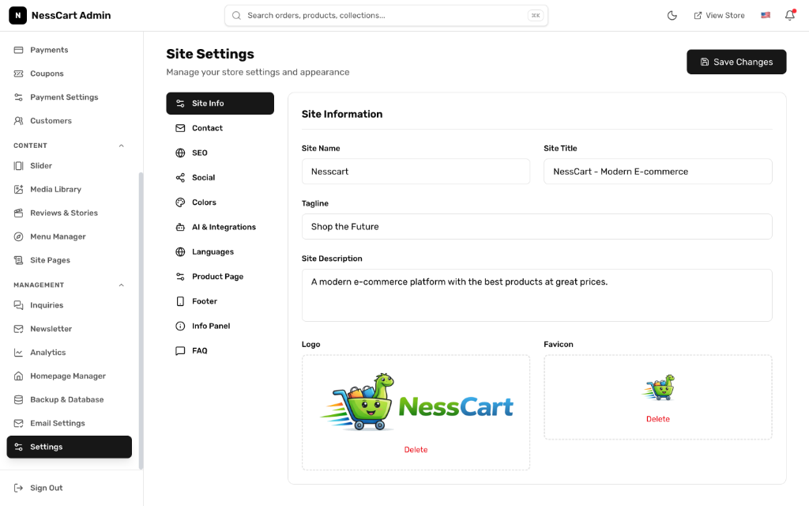Open the Analytics chart icon
The width and height of the screenshot is (809, 506).
(17, 352)
